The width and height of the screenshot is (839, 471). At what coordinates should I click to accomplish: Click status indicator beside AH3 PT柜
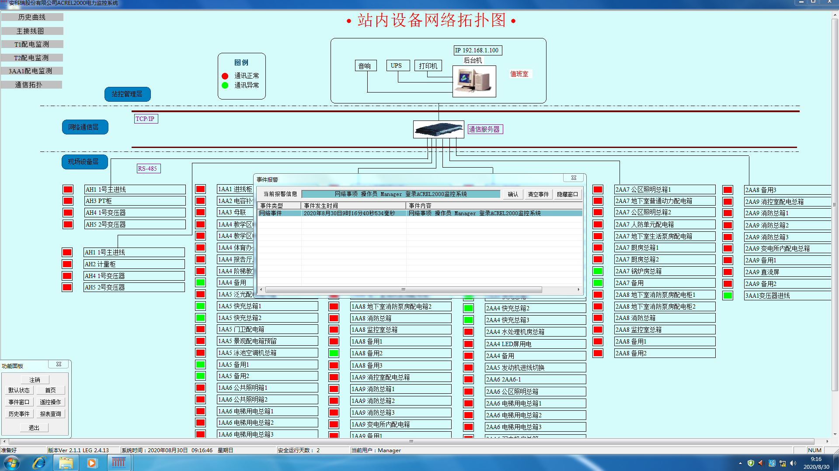68,201
